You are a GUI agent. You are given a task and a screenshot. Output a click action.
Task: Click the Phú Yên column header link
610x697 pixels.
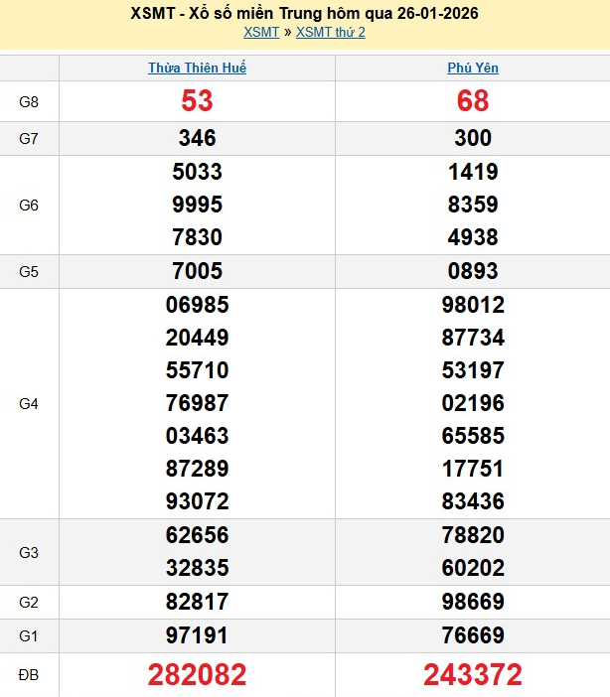(473, 68)
